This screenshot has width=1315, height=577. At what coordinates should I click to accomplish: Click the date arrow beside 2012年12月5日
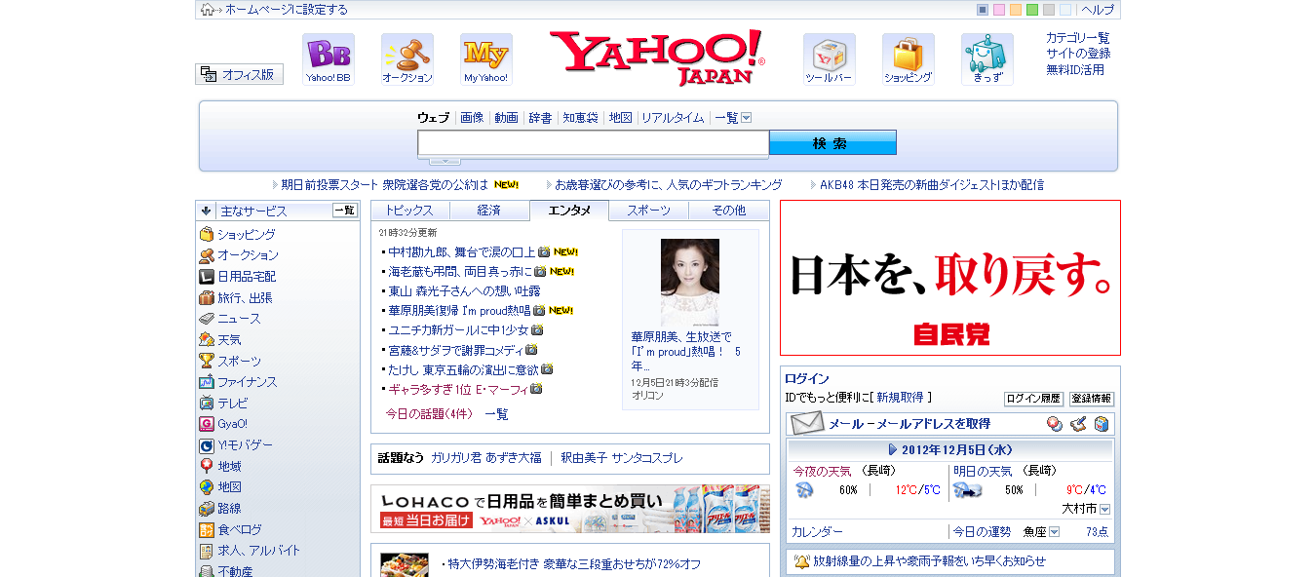tap(893, 450)
